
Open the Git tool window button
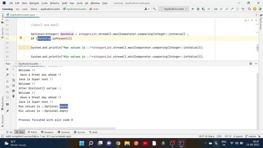pos(9,132)
